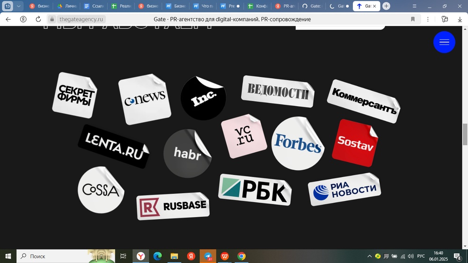Click the tab counter showing 13

click(7, 6)
